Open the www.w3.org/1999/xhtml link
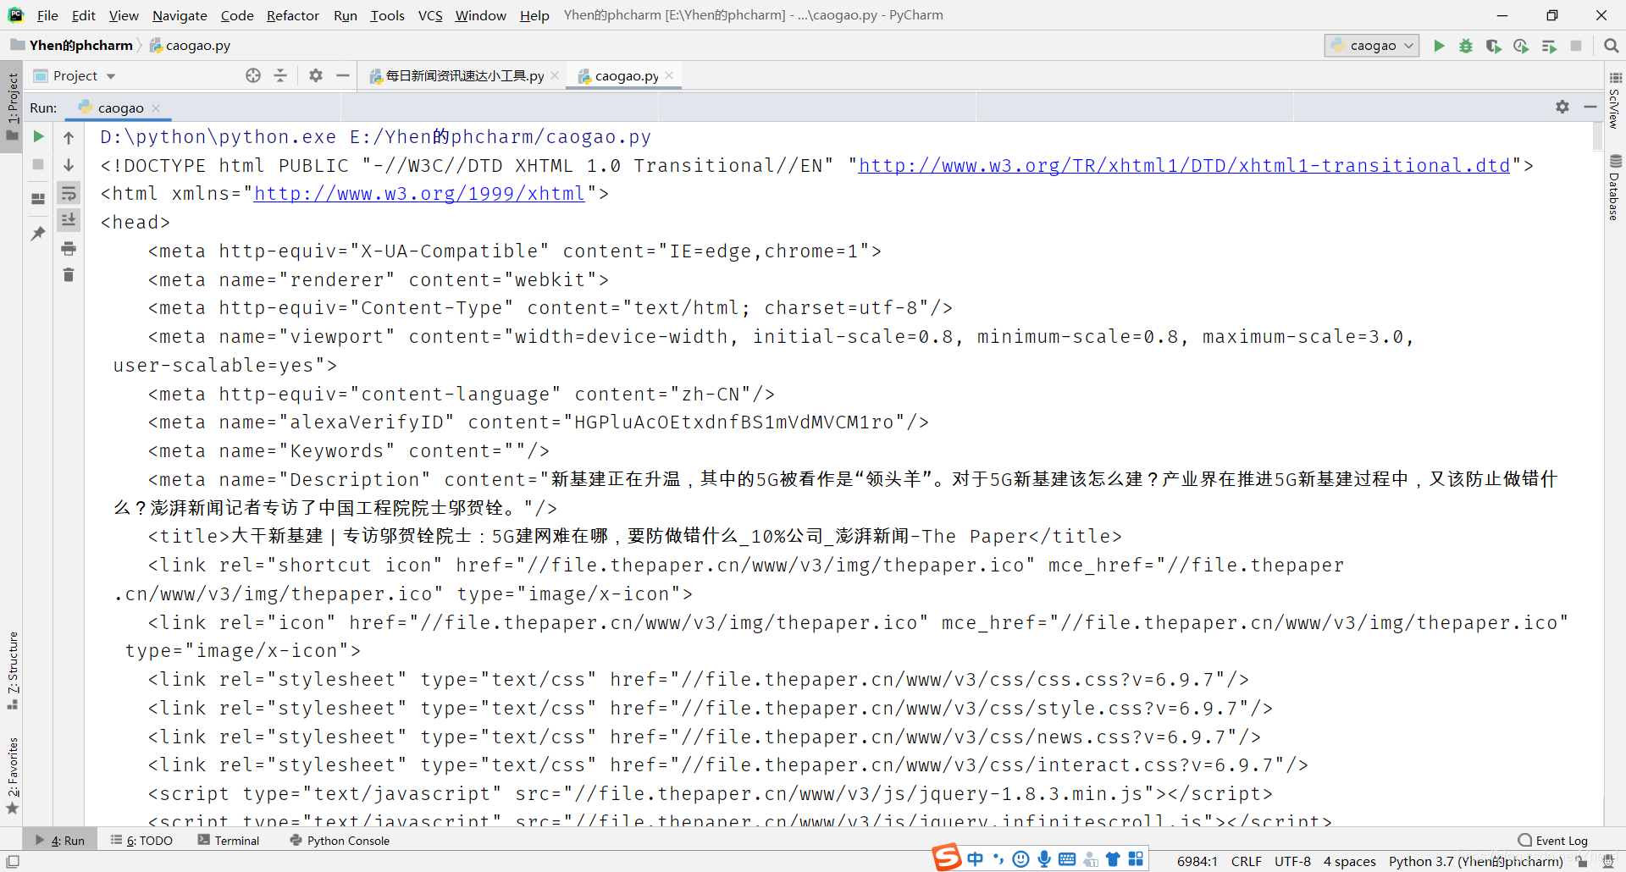 pyautogui.click(x=419, y=194)
